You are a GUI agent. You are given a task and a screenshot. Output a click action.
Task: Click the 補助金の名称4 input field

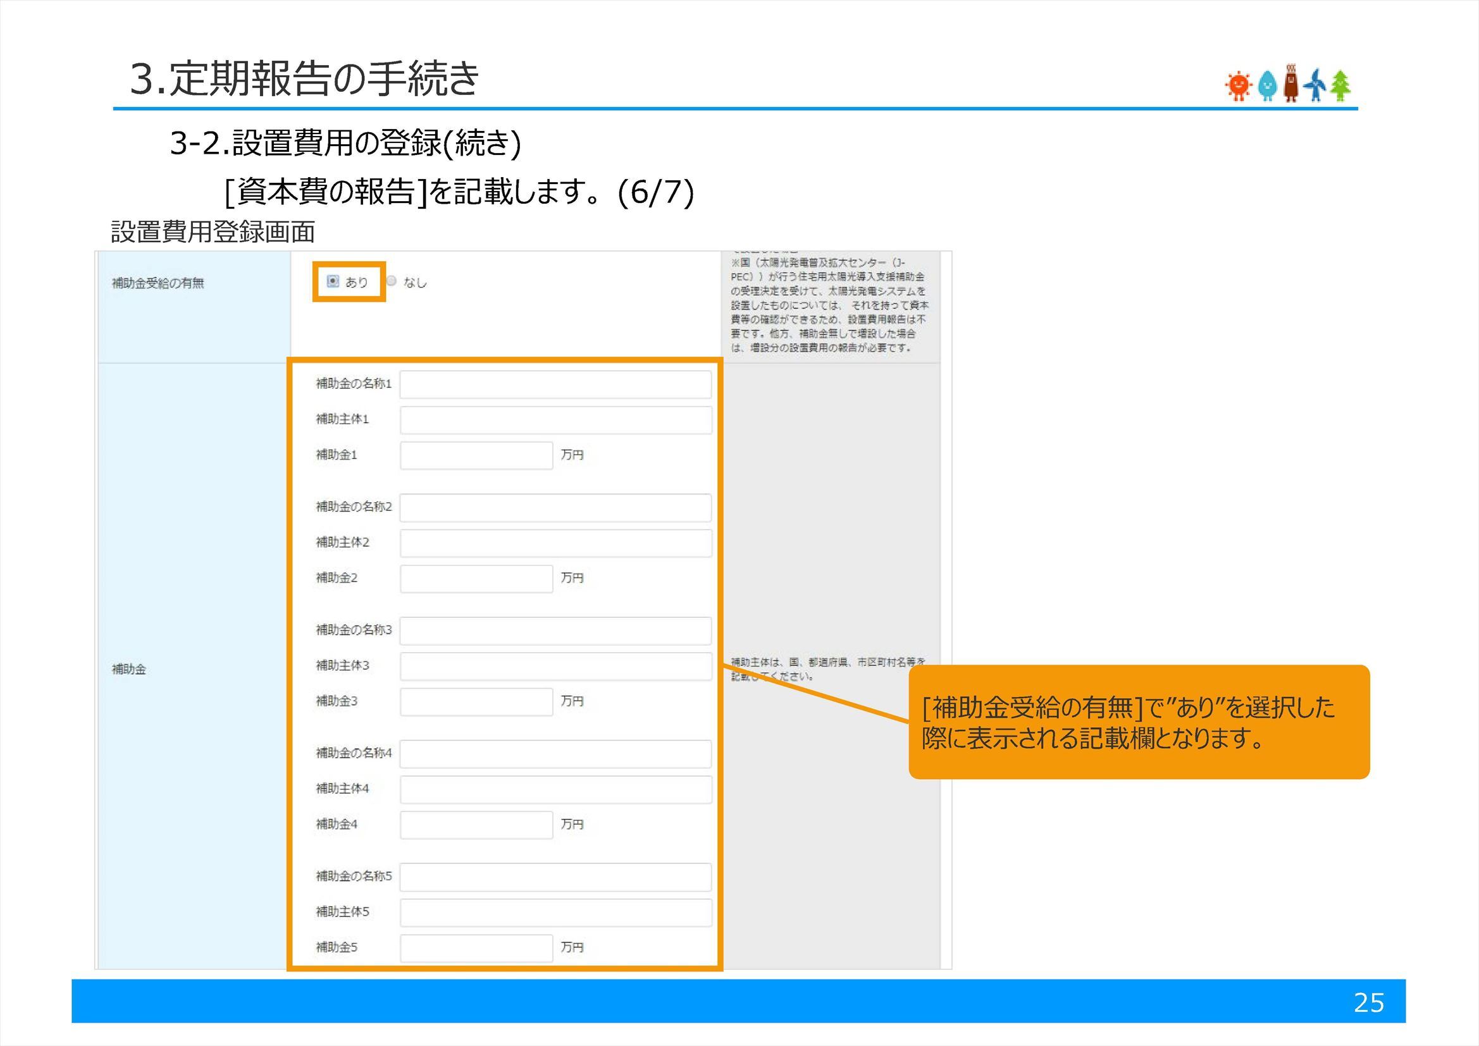(554, 754)
